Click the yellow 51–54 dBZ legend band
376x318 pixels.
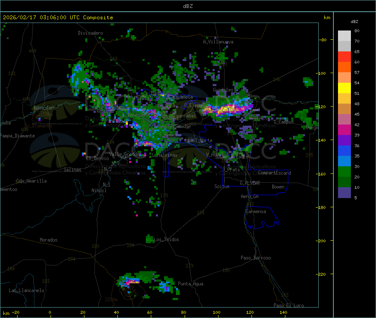(344, 88)
